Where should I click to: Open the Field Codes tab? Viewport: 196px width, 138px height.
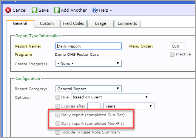point(74,23)
